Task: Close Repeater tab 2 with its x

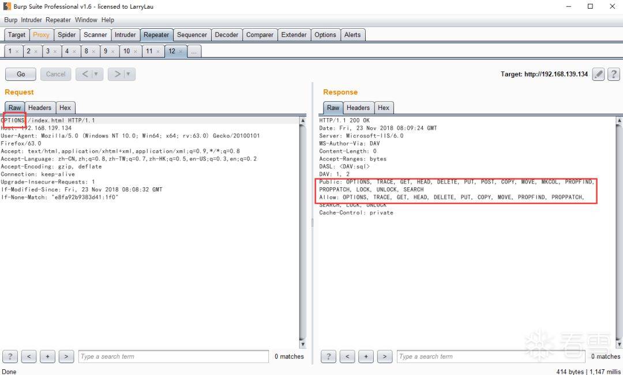Action: point(36,52)
